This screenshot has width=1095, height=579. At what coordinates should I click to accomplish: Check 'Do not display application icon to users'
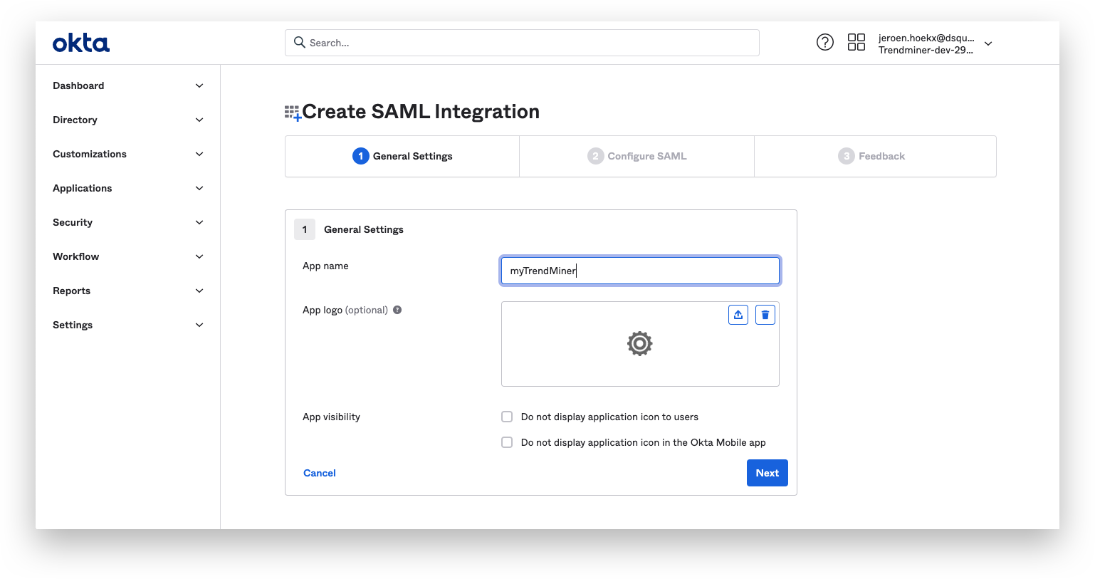[507, 417]
